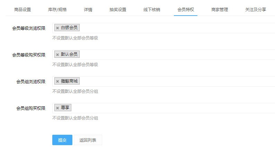Expand the 会员等级购买权限 multi-select box
This screenshot has width=275, height=150.
click(173, 55)
